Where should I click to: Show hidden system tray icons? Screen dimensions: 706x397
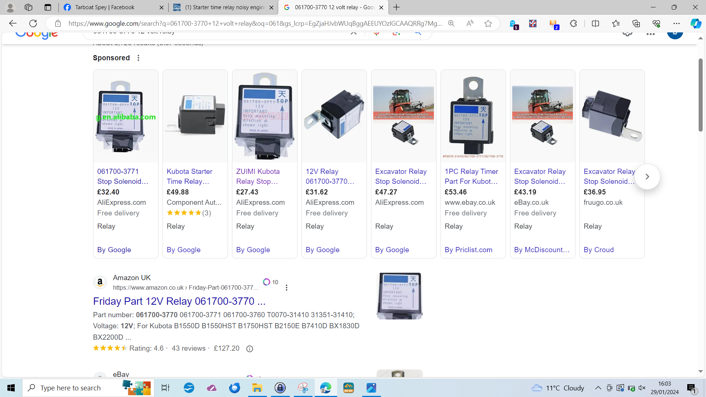598,388
